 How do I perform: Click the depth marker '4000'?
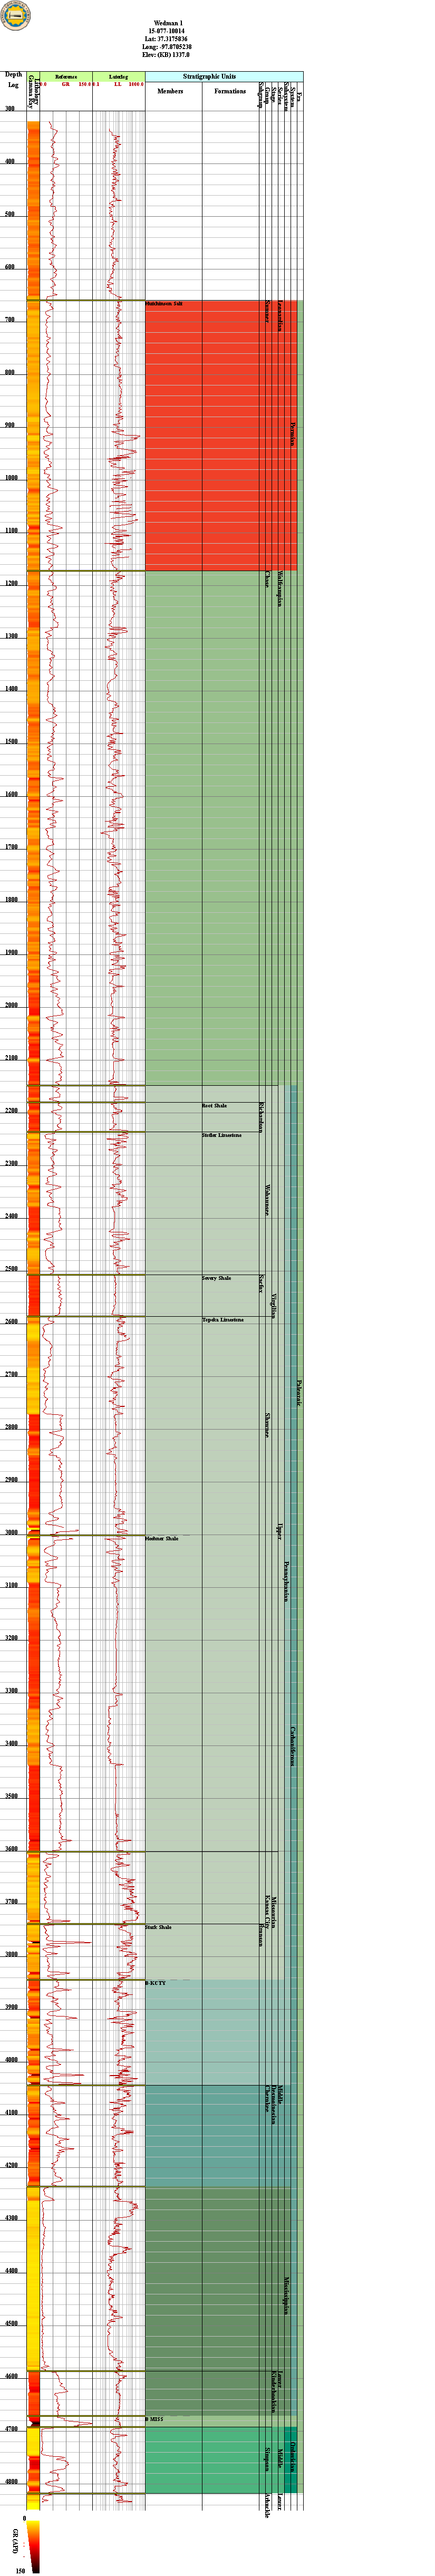(x=11, y=2060)
